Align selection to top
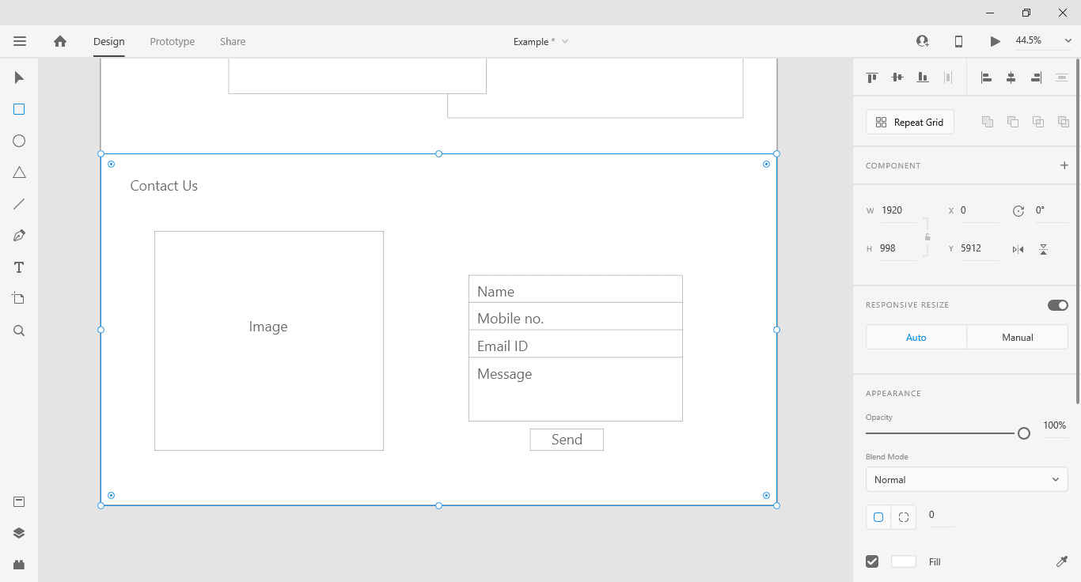The image size is (1081, 582). coord(872,77)
